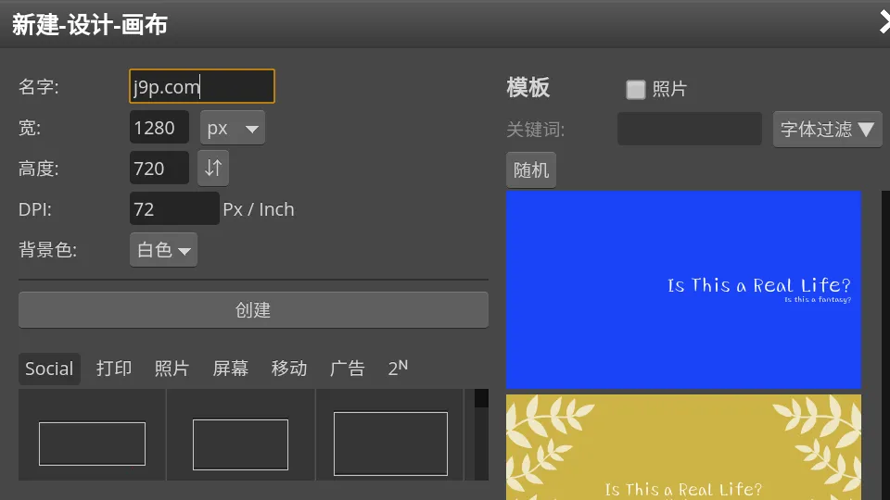Click the height field showing 720
The image size is (890, 500).
[x=159, y=168]
